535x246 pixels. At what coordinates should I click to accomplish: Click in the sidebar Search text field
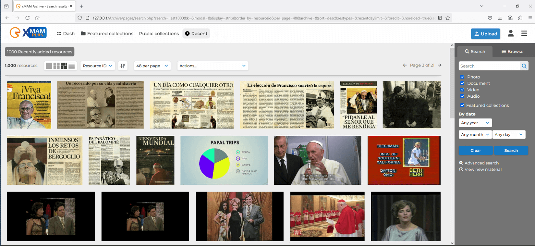tap(489, 66)
